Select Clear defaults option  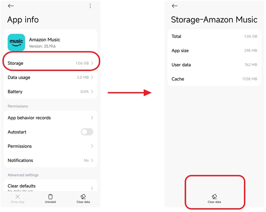point(50,186)
